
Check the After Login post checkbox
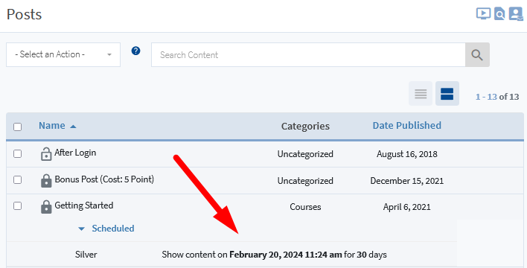click(17, 153)
